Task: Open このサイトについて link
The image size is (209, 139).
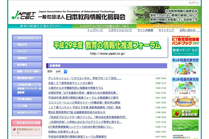Action: [x=120, y=30]
